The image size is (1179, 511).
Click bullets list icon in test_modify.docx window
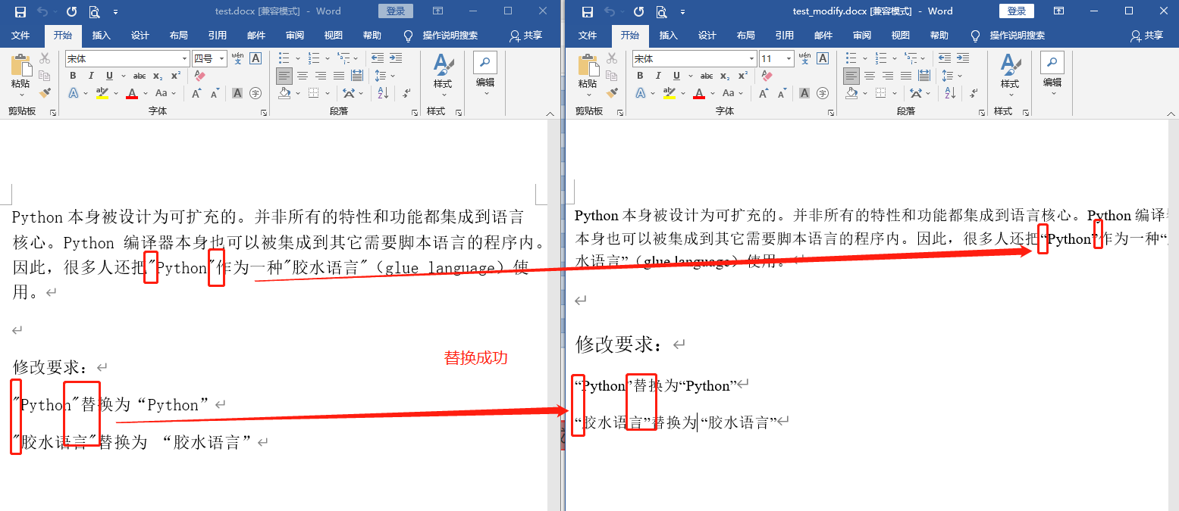(x=851, y=58)
